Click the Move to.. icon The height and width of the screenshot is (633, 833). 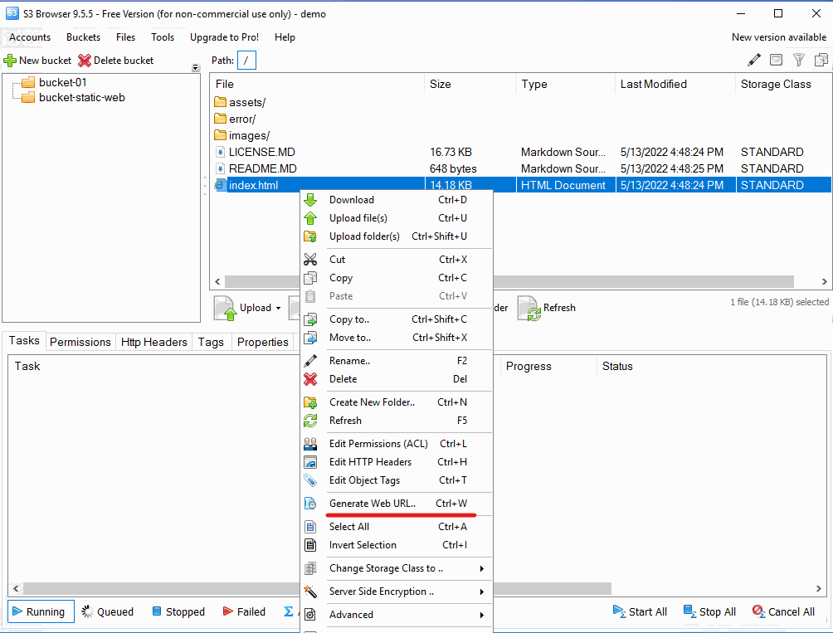[310, 338]
